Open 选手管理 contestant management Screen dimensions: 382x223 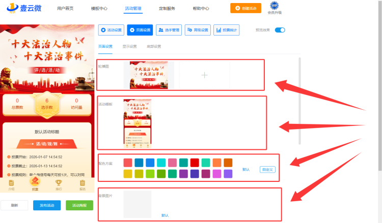[x=168, y=30]
